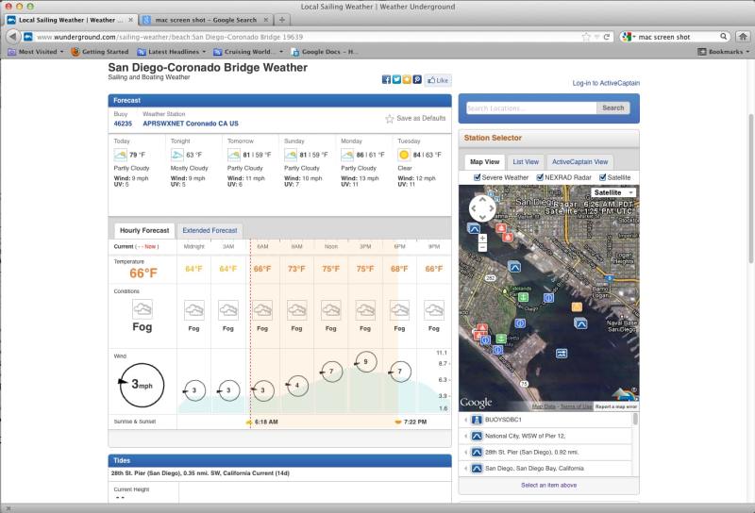The height and width of the screenshot is (513, 755).
Task: Click the Today partly cloudy weather icon
Action: coord(121,155)
